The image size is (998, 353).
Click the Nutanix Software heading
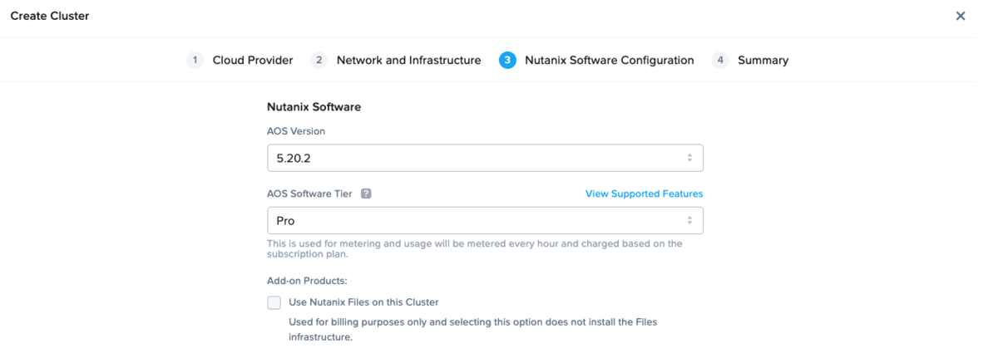click(x=314, y=107)
